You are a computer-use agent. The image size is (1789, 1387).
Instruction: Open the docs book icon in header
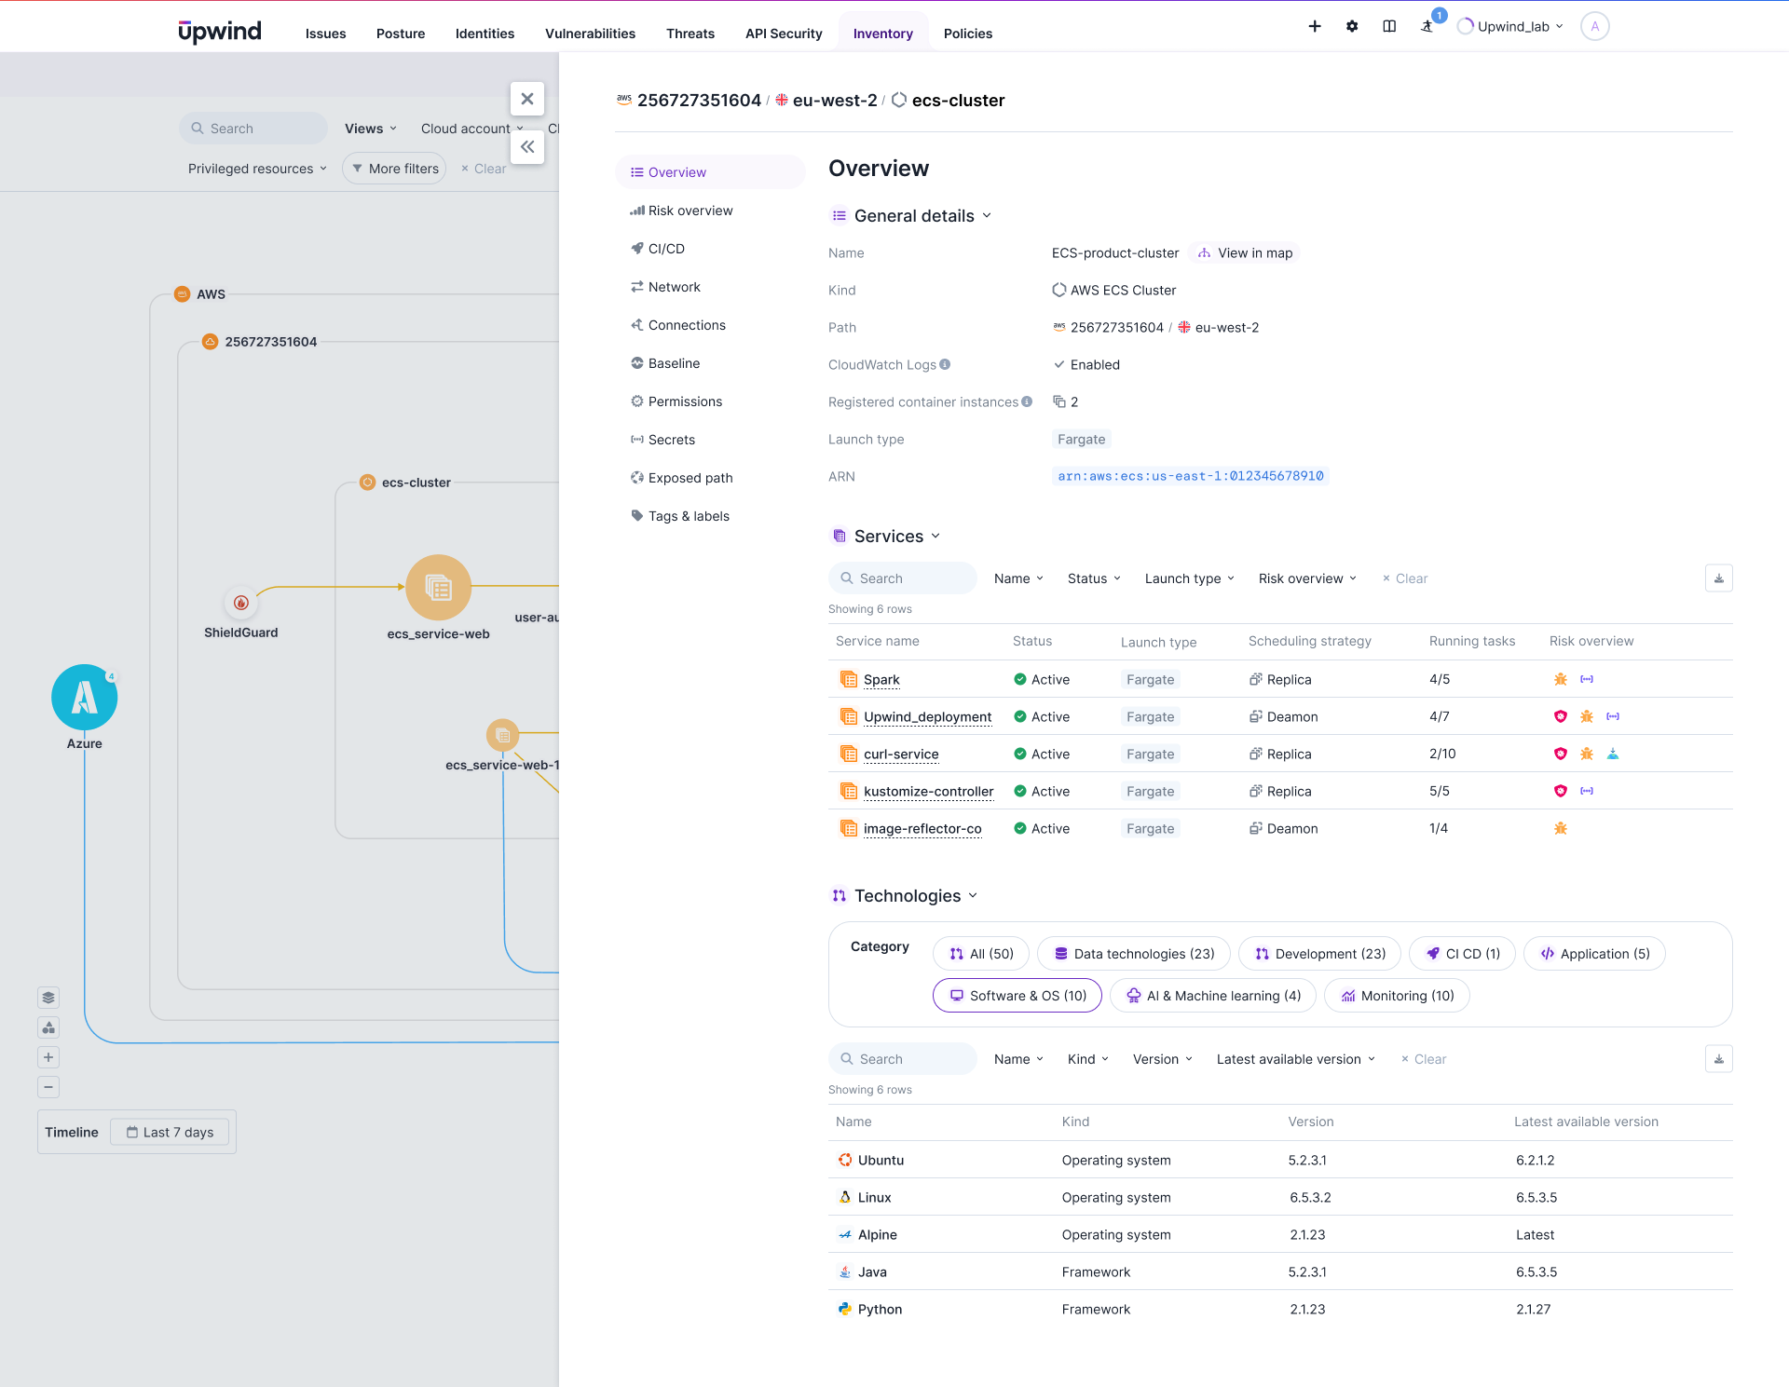[x=1389, y=26]
